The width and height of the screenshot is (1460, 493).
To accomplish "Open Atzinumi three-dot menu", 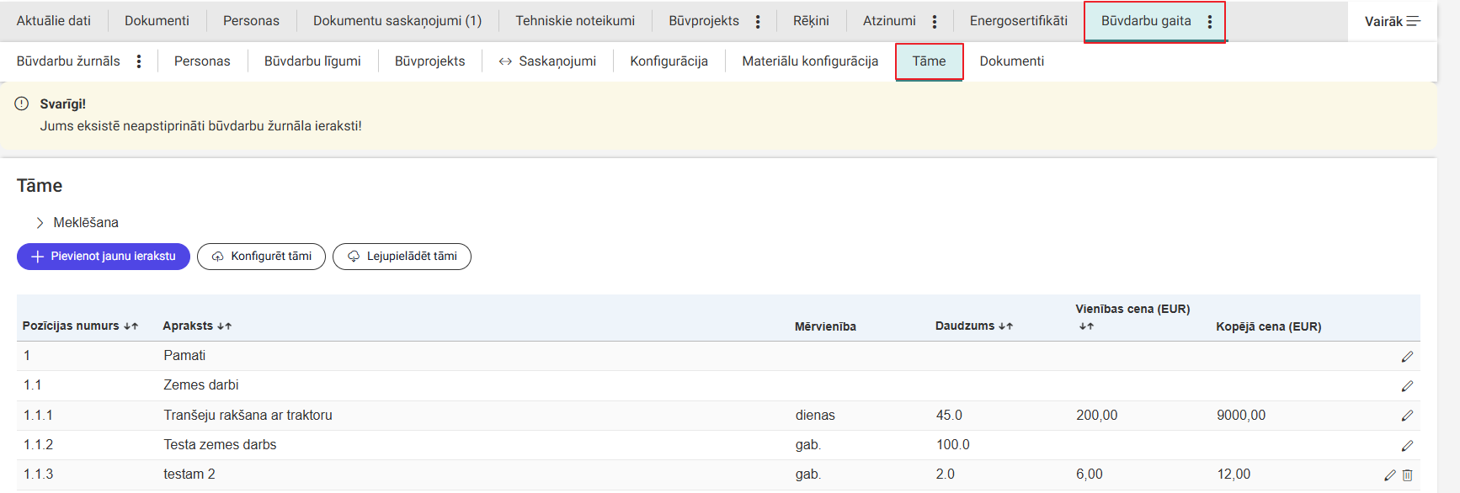I will pos(935,22).
